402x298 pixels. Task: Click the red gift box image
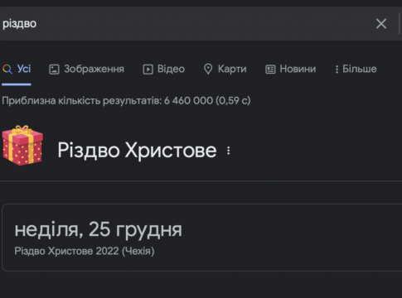pyautogui.click(x=22, y=146)
